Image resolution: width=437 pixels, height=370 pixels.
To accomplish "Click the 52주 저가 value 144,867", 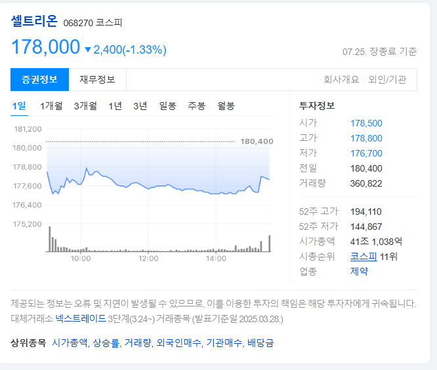I will (366, 227).
